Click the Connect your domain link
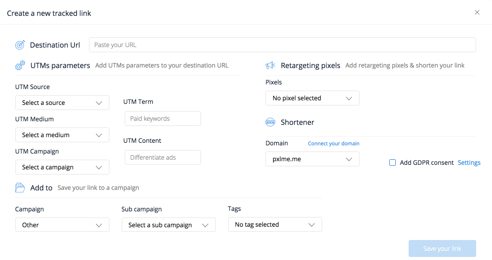 tap(333, 143)
